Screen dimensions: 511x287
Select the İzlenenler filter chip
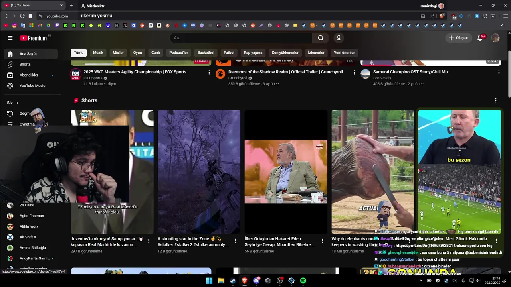316,53
